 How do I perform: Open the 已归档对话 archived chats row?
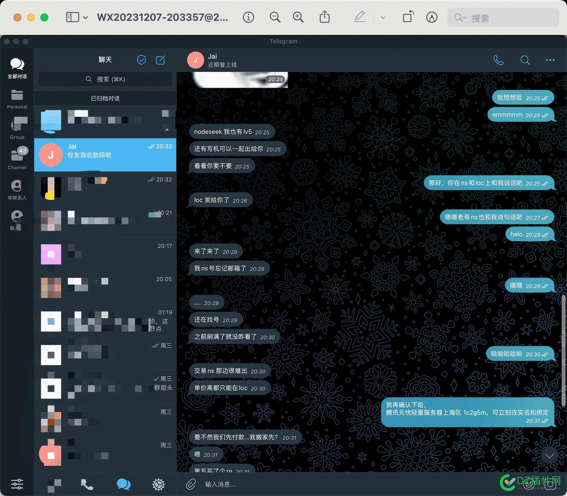click(x=105, y=98)
